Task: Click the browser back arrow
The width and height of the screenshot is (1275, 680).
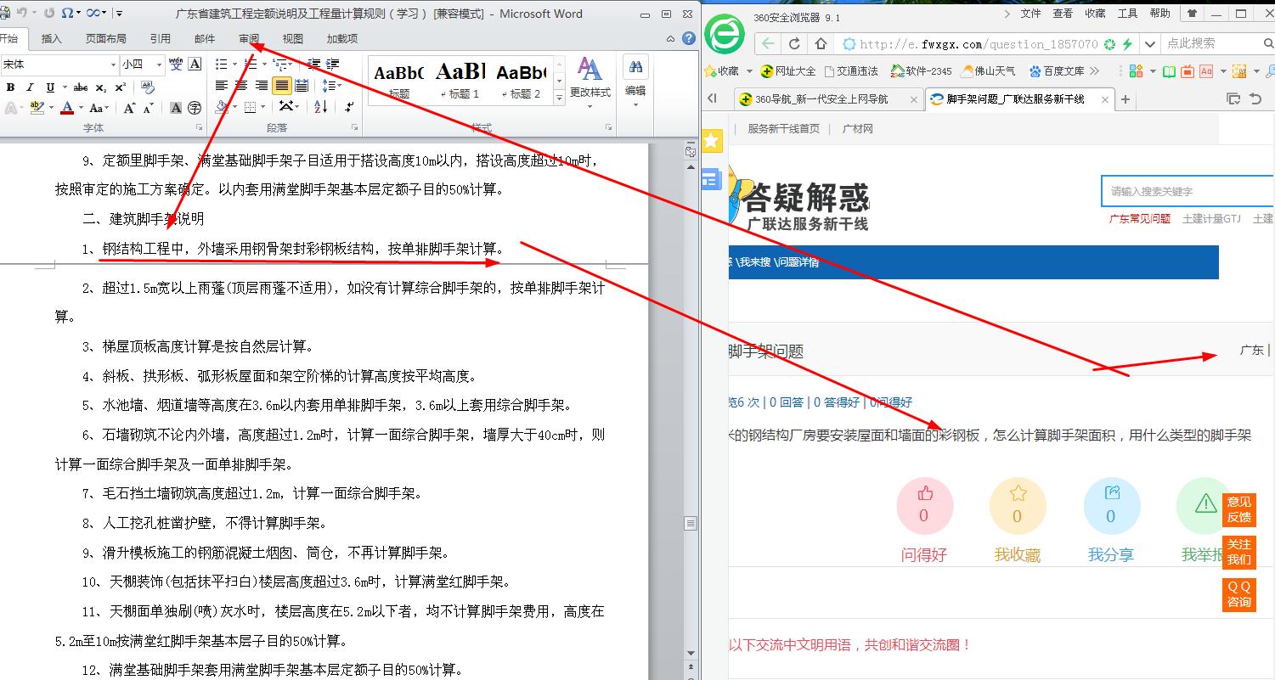Action: 768,43
